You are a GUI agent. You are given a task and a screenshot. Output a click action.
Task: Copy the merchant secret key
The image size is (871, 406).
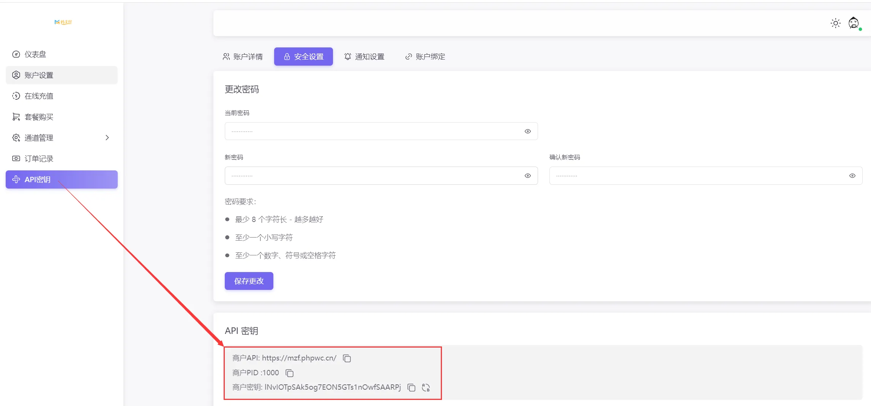(411, 387)
